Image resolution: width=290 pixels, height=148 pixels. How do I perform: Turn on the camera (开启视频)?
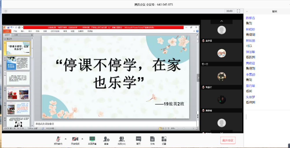(75, 139)
